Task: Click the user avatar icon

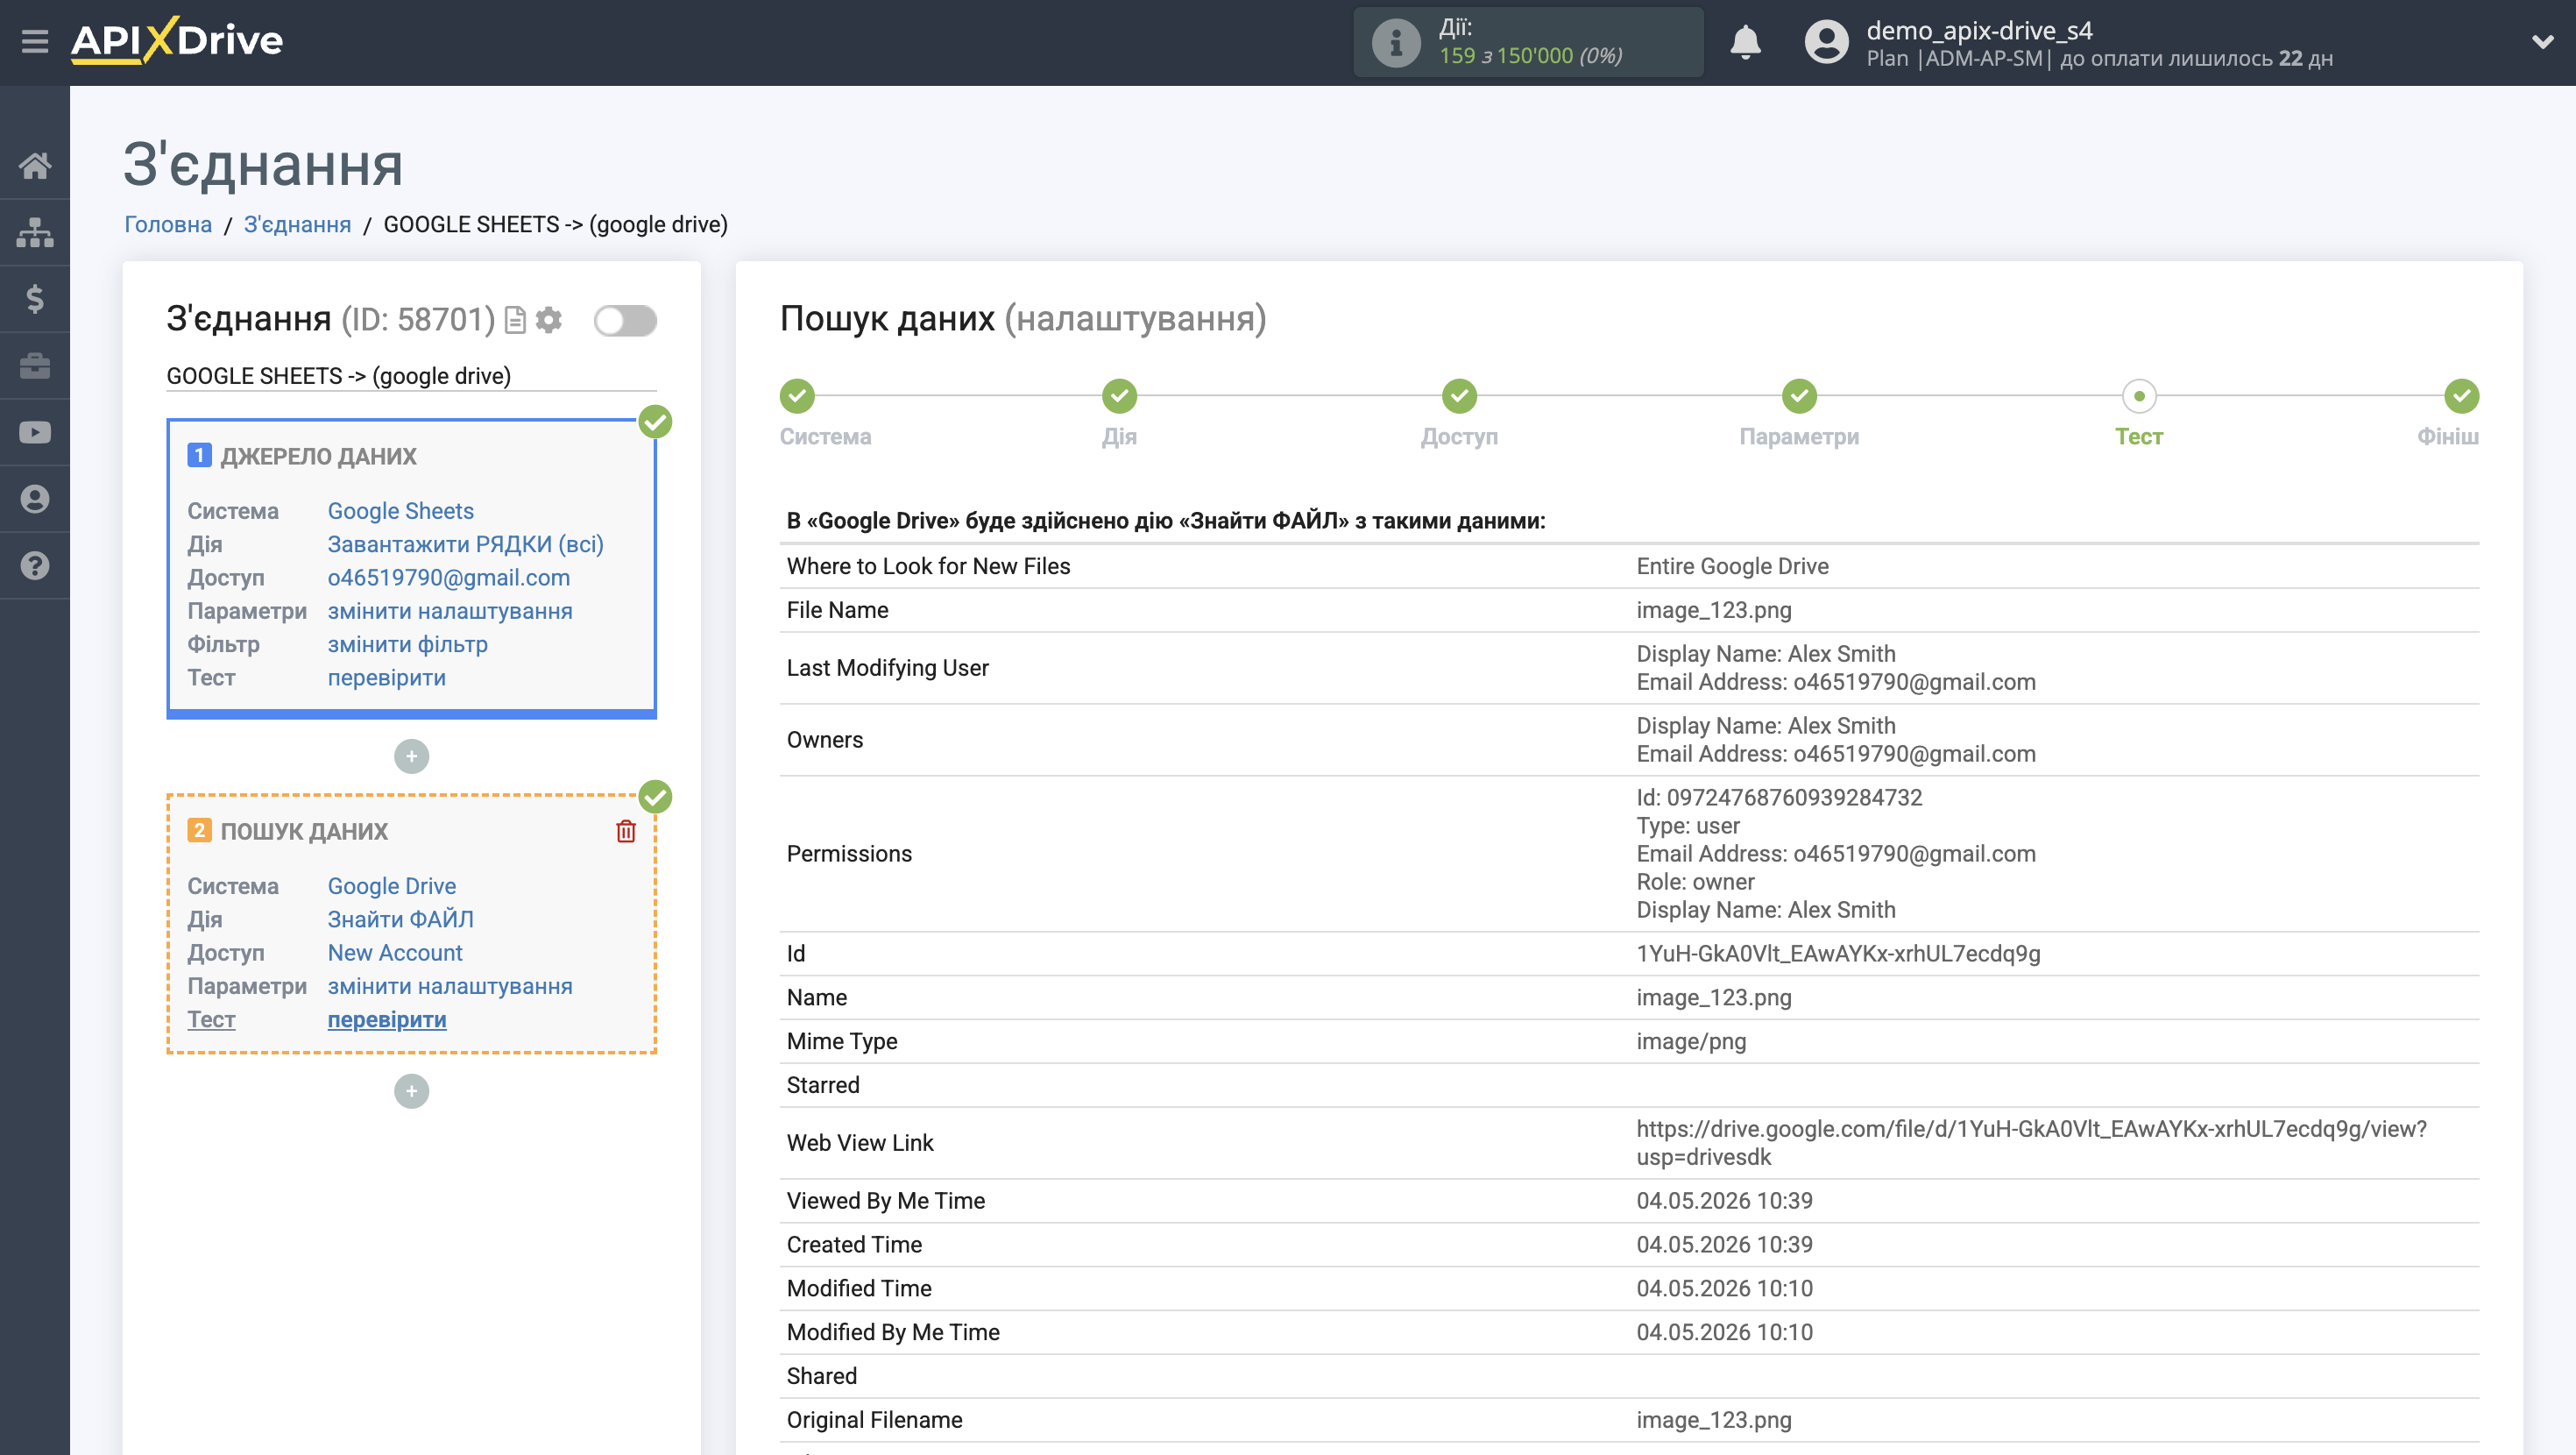Action: [1826, 42]
